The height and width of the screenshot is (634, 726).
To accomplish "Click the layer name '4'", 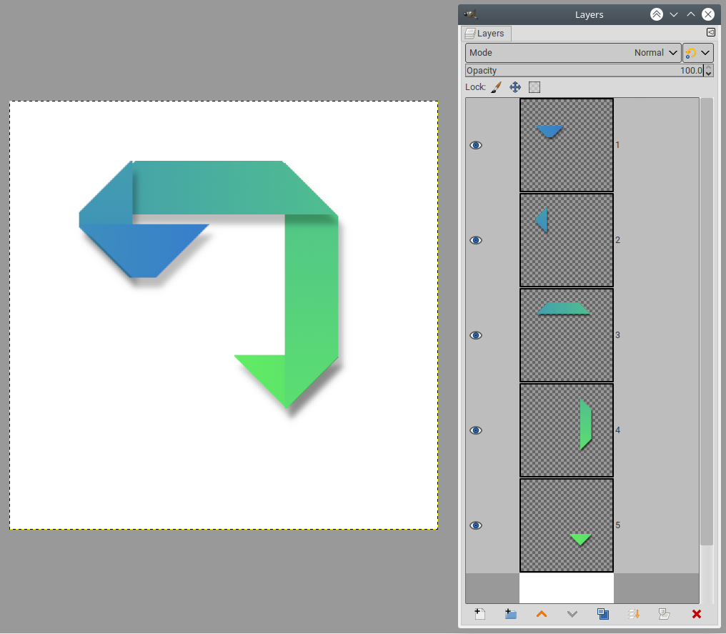I will (x=617, y=430).
